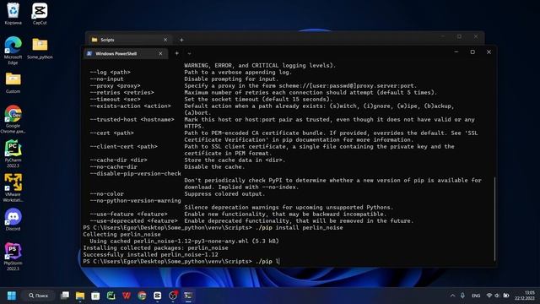540x304 pixels.
Task: Click the './pip install perlin_noise' command line
Action: coord(213,227)
